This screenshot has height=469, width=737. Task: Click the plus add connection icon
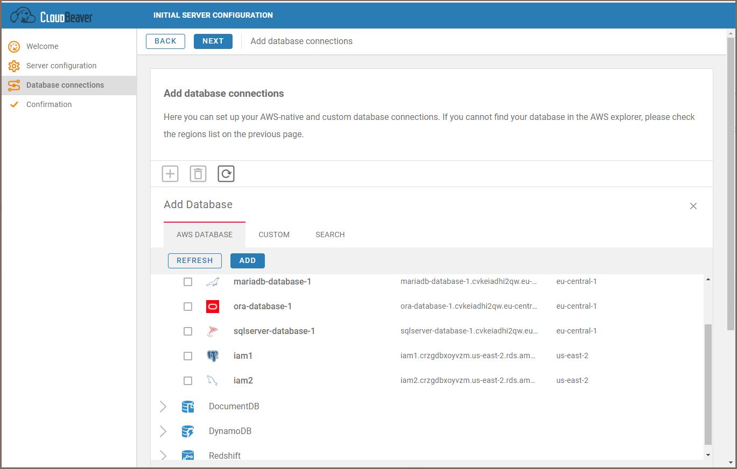[x=170, y=174]
